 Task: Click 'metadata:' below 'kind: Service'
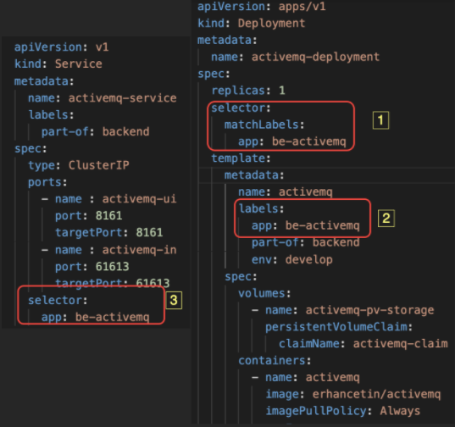tap(44, 81)
